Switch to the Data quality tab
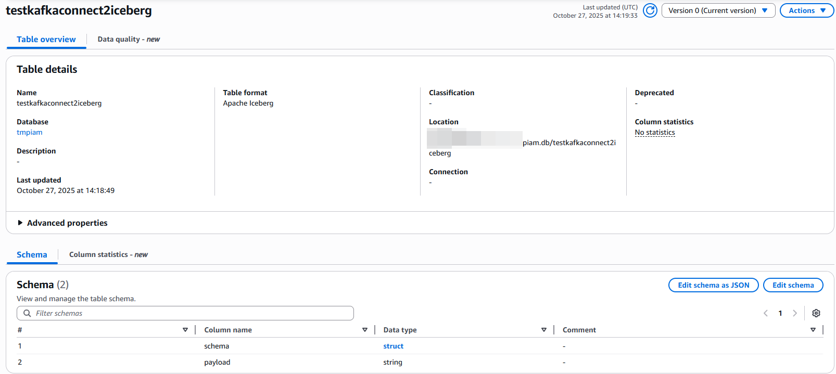Viewport: 836px width, 374px height. pos(129,39)
